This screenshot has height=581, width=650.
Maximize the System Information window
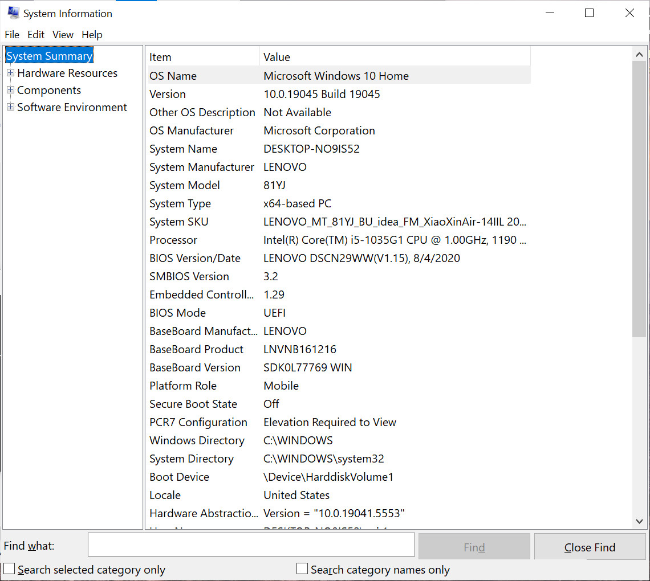click(x=589, y=13)
